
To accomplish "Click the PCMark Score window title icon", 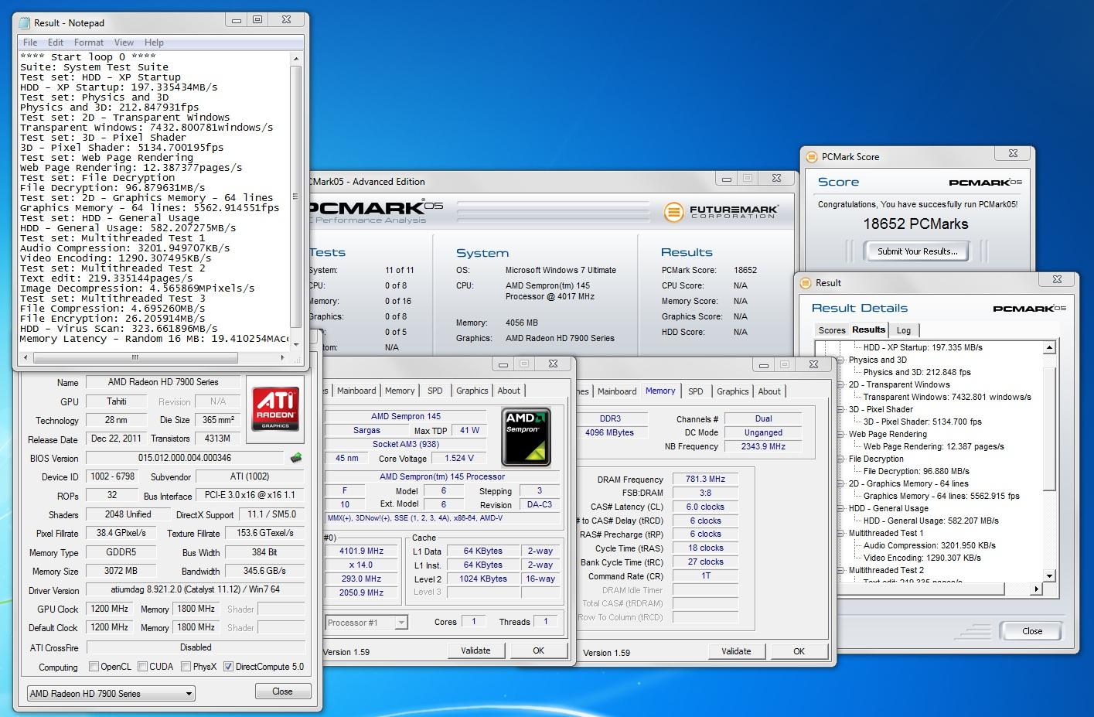I will 811,156.
